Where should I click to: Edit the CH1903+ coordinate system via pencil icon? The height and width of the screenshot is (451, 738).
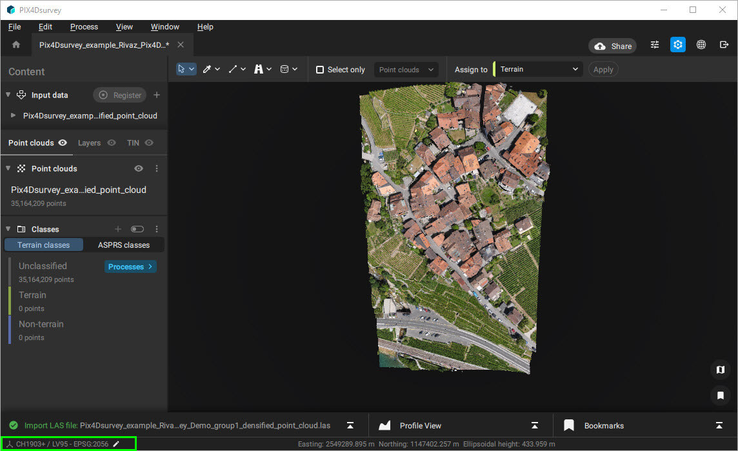(x=116, y=444)
